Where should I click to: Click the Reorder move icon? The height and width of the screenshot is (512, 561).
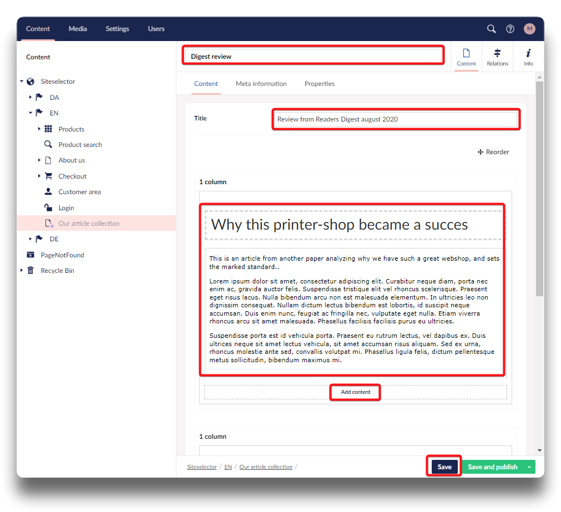point(481,152)
